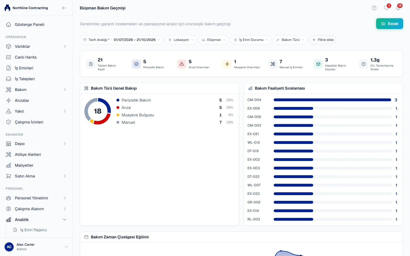Open the Lokasyon filter dropdown
The height and width of the screenshot is (256, 410).
coord(181,40)
